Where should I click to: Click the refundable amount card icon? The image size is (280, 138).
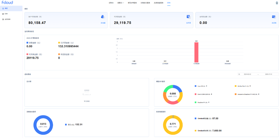point(274,17)
